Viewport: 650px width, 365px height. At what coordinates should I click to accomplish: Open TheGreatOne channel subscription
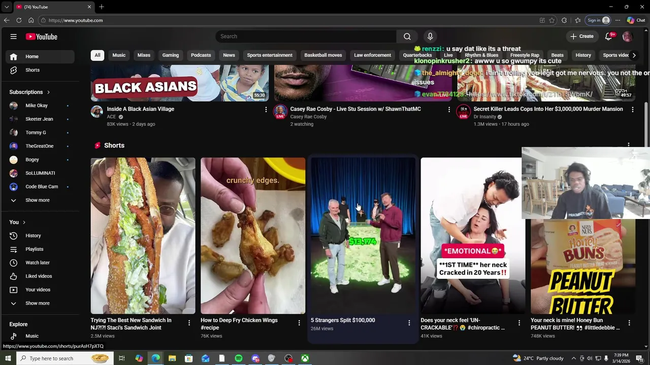(x=39, y=146)
